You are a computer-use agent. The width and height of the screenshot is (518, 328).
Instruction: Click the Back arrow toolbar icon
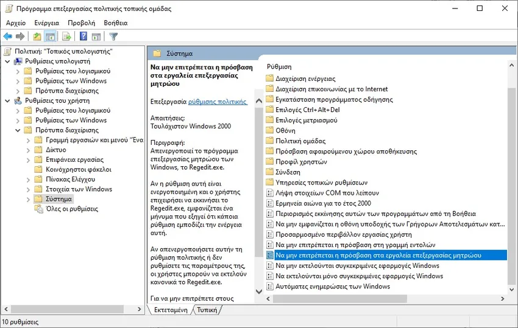click(x=7, y=37)
